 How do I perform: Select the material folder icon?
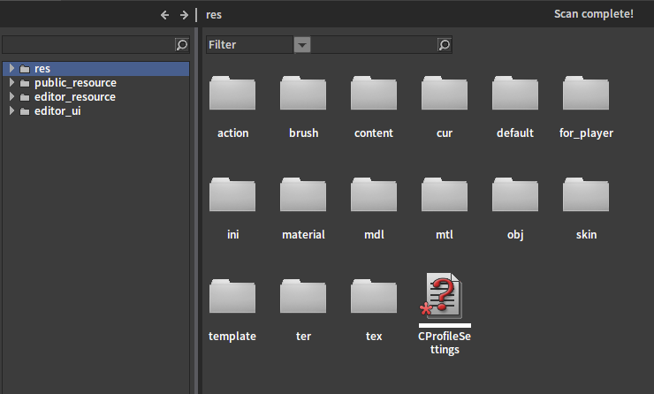[303, 194]
